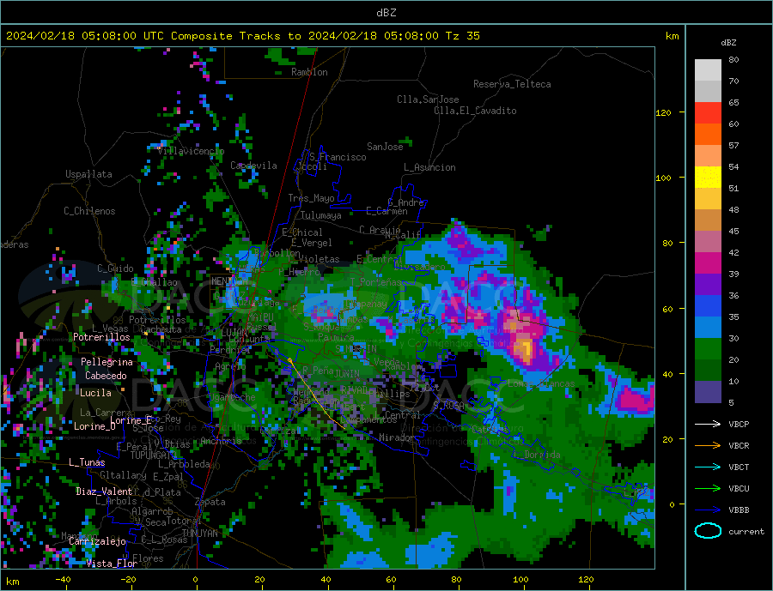
Task: Click the cyan VBCT arrow in the legend
Action: (708, 467)
